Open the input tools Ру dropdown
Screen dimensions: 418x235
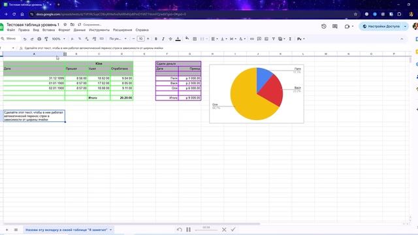[x=300, y=39]
